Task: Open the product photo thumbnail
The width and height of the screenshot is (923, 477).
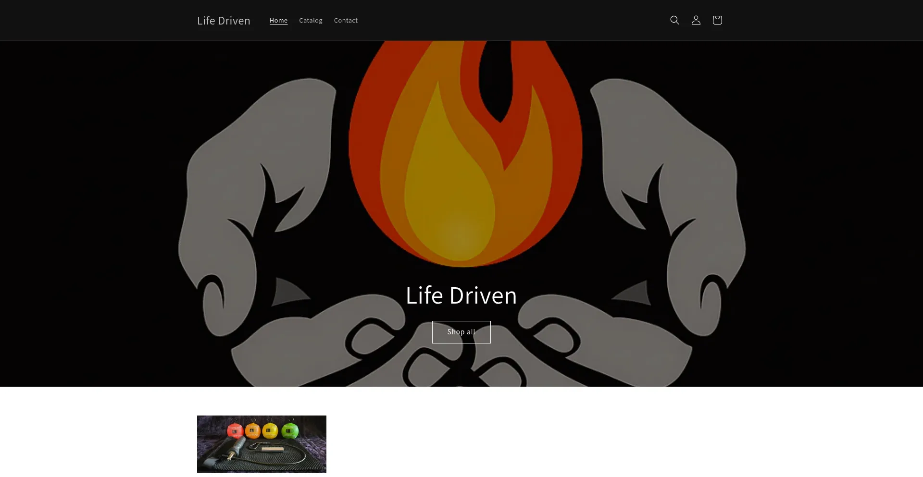Action: (x=262, y=444)
